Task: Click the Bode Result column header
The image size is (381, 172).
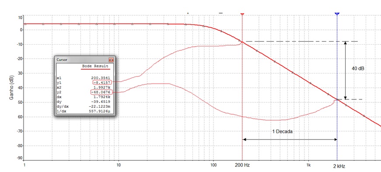Action: pyautogui.click(x=95, y=66)
